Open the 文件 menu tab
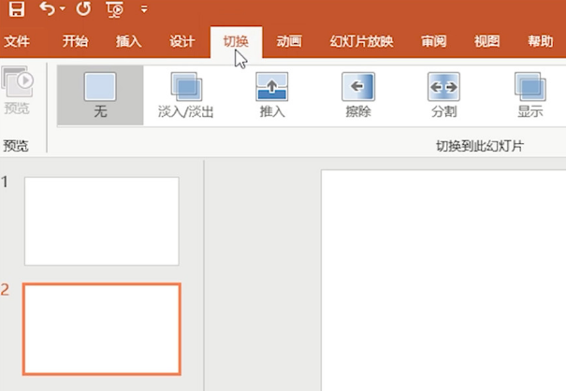The height and width of the screenshot is (391, 566). 17,41
